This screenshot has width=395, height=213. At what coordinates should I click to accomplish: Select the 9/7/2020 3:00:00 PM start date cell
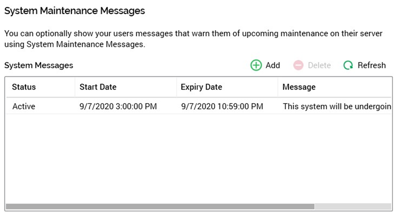[118, 107]
